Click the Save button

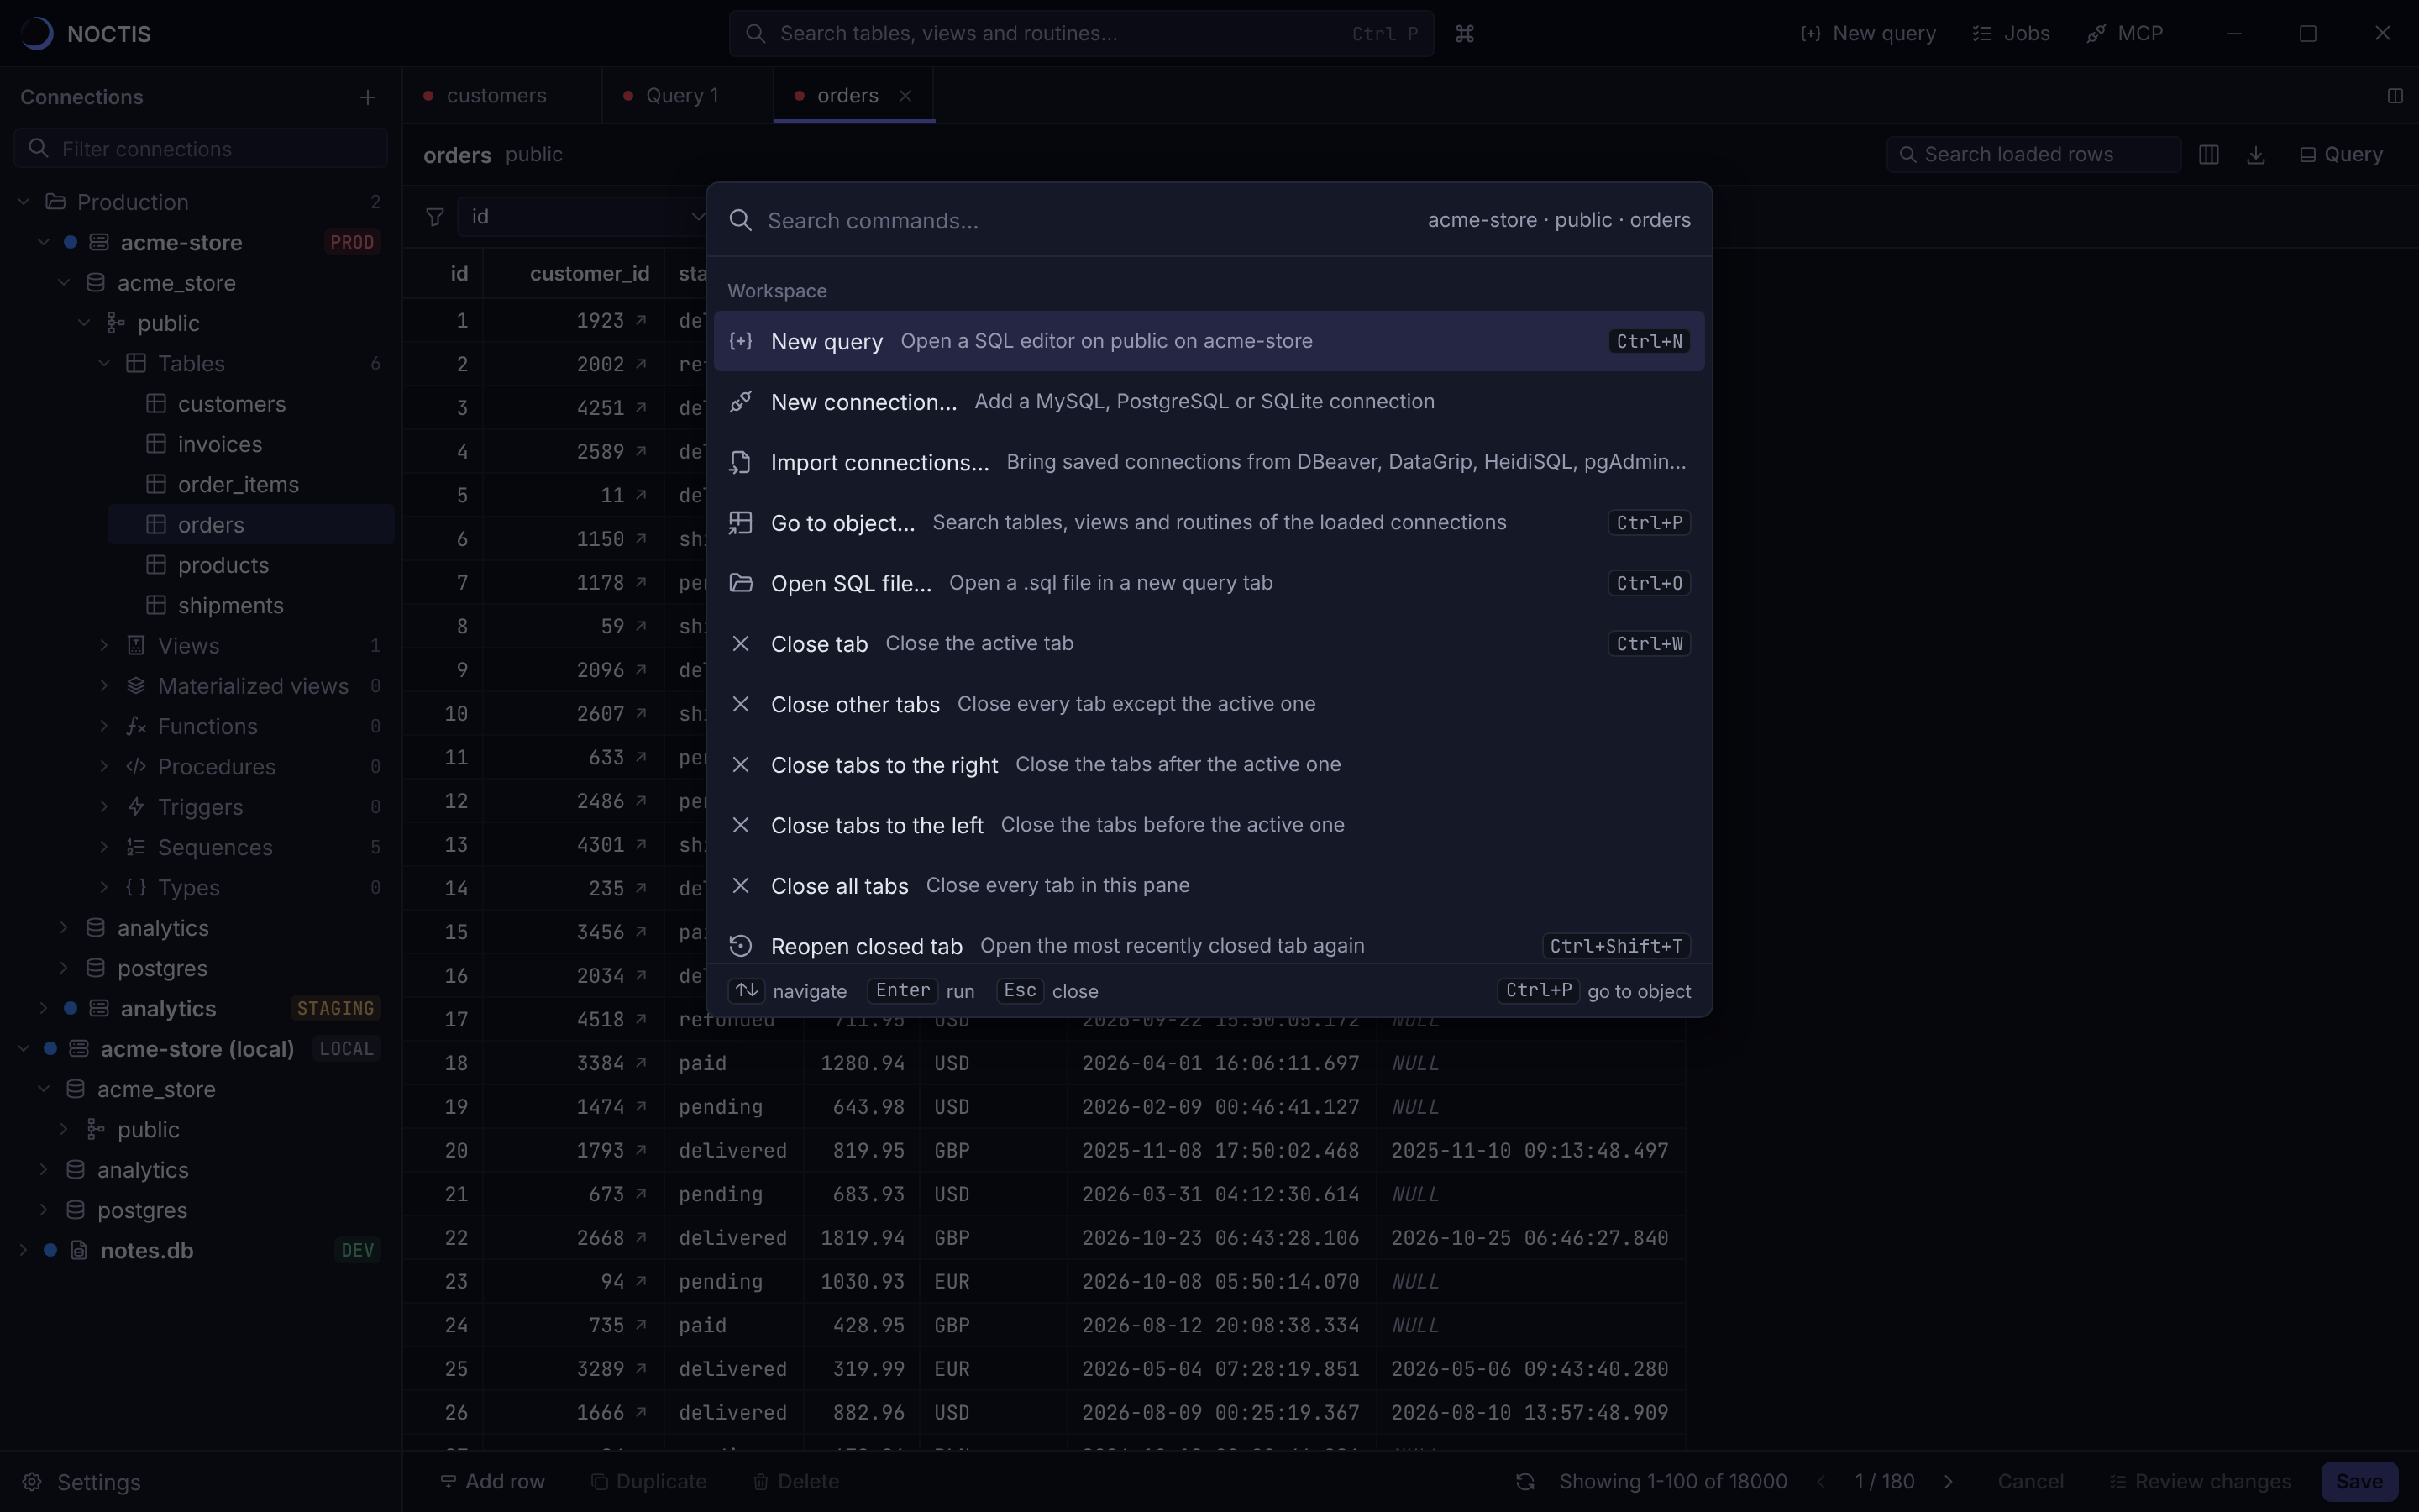click(2359, 1481)
